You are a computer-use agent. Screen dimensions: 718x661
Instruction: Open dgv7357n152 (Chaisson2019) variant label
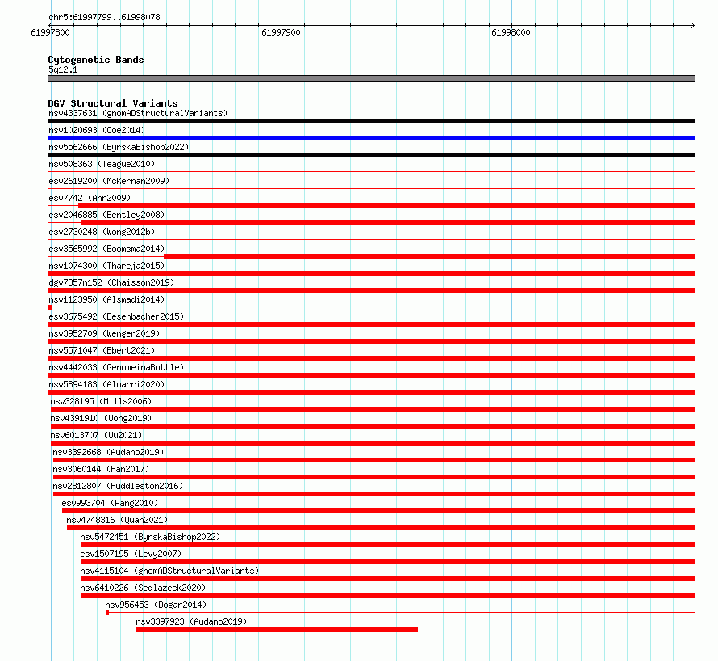(x=111, y=282)
